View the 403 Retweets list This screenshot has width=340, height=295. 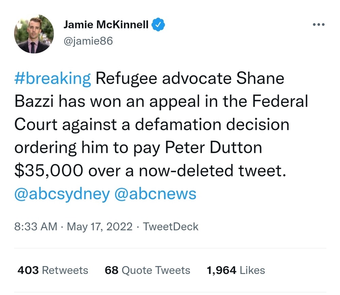point(53,270)
